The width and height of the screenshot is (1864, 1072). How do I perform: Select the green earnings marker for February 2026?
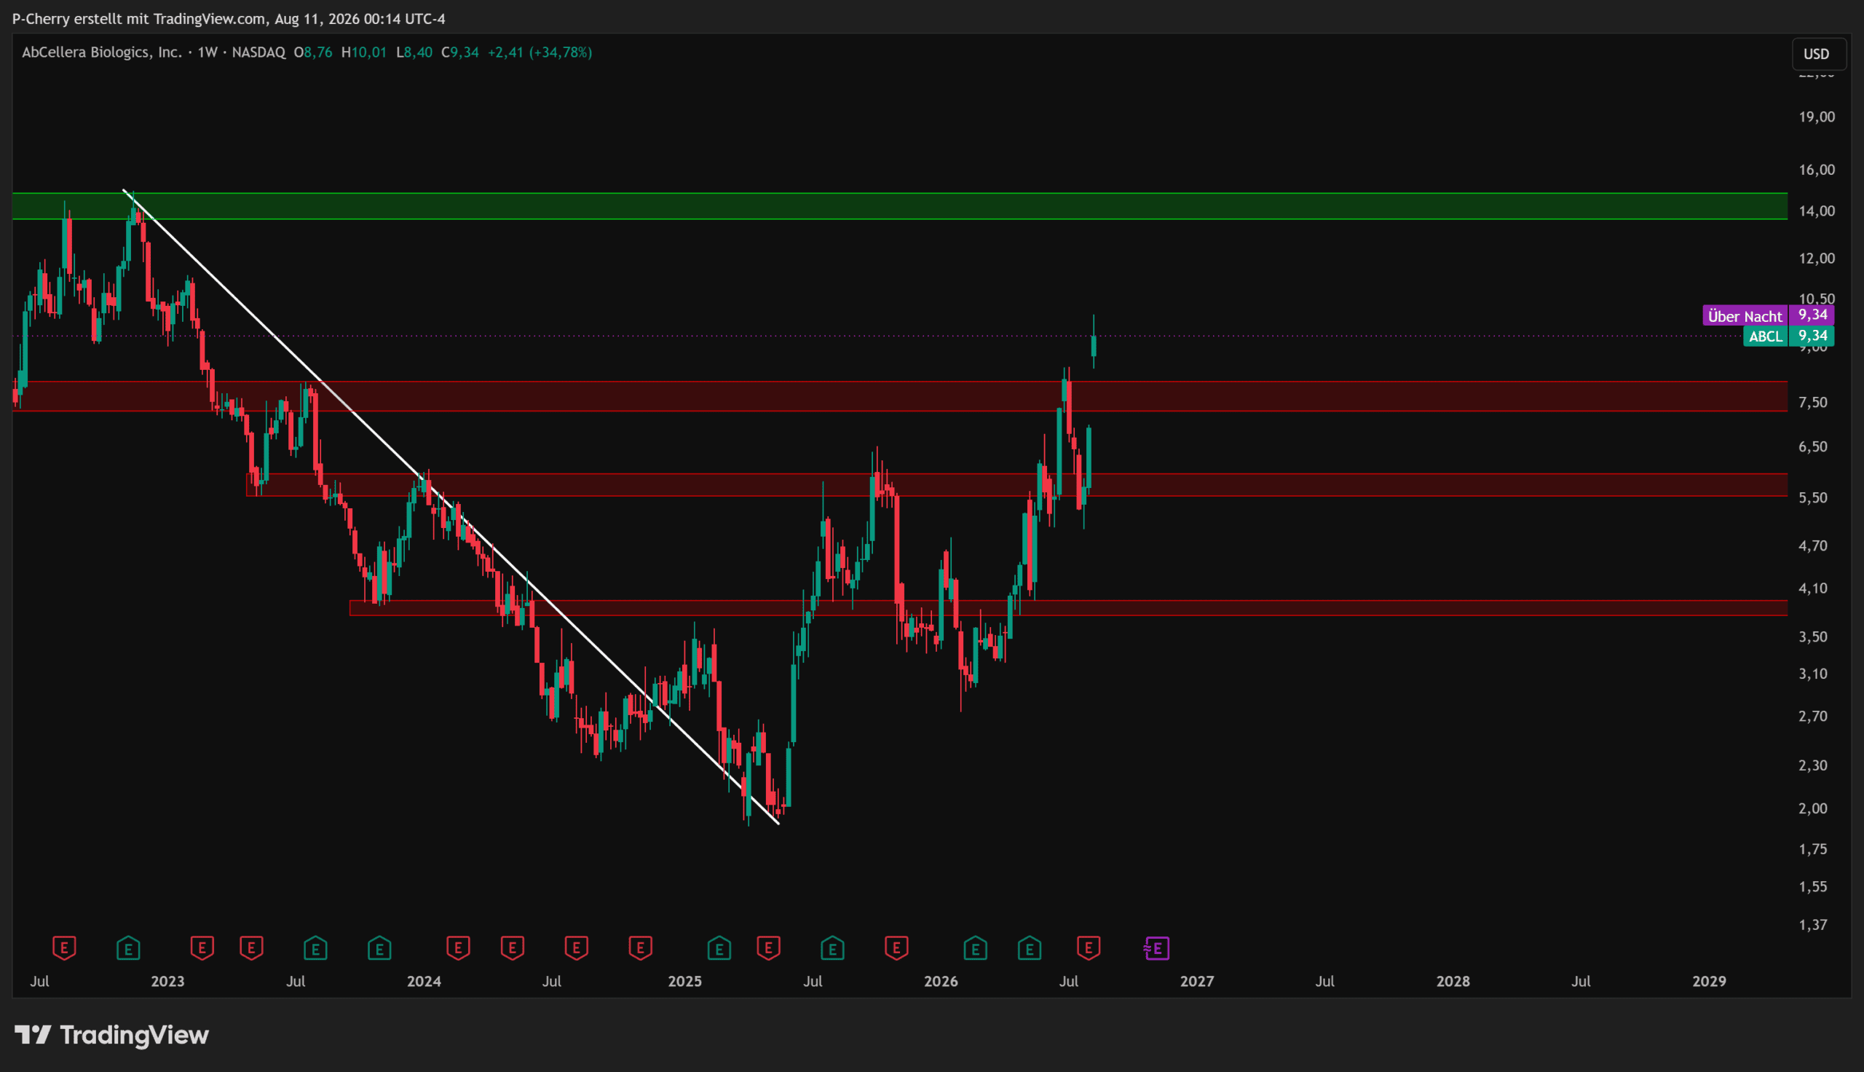(975, 947)
